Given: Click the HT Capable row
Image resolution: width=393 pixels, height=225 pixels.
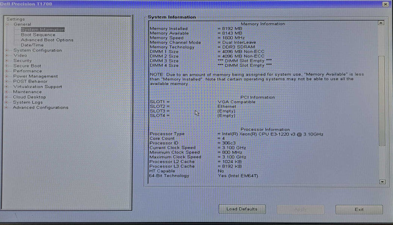Looking at the screenshot, I should click(x=187, y=171).
